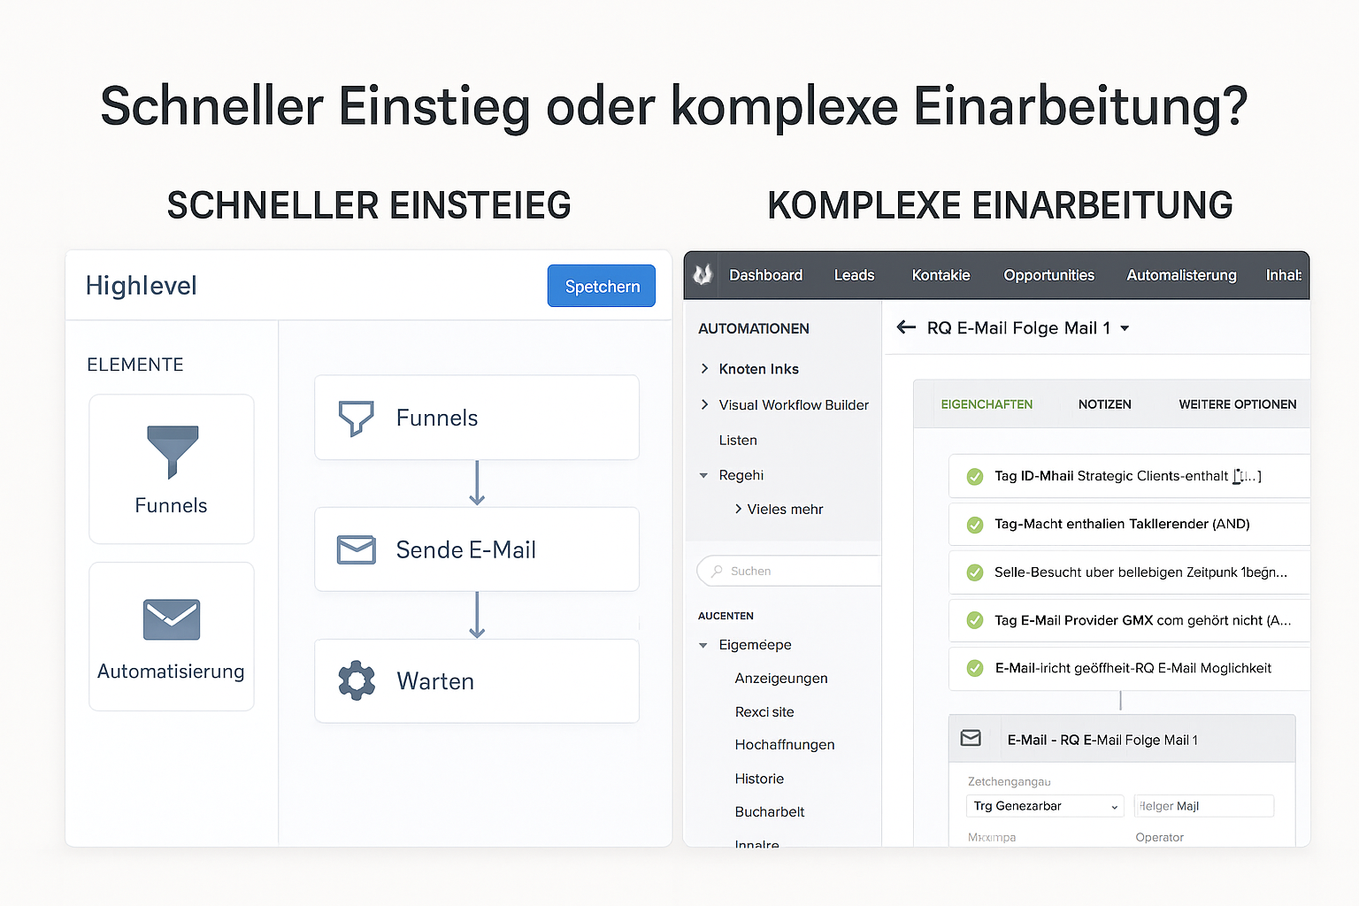Click the back arrow beside RQ E-Mail Folge Mail 1
The width and height of the screenshot is (1359, 906).
(x=906, y=327)
